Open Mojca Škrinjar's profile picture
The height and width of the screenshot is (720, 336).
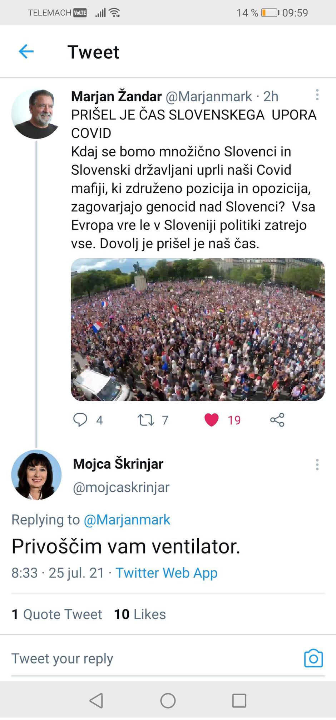(37, 474)
